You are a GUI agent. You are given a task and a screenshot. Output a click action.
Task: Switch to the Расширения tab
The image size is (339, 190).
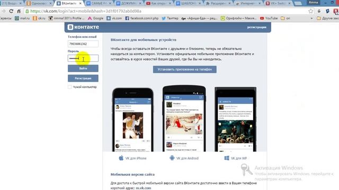pyautogui.click(x=218, y=4)
